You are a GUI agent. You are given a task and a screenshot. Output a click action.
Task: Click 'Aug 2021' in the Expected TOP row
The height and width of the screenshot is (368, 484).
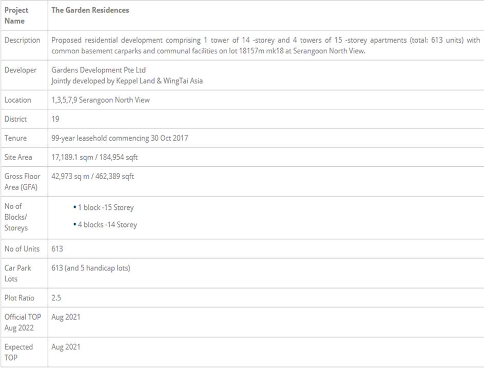[66, 347]
